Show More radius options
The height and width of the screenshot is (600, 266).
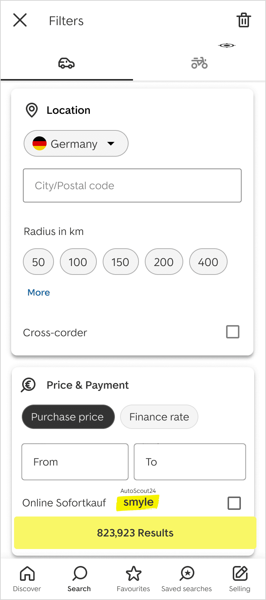coord(39,293)
